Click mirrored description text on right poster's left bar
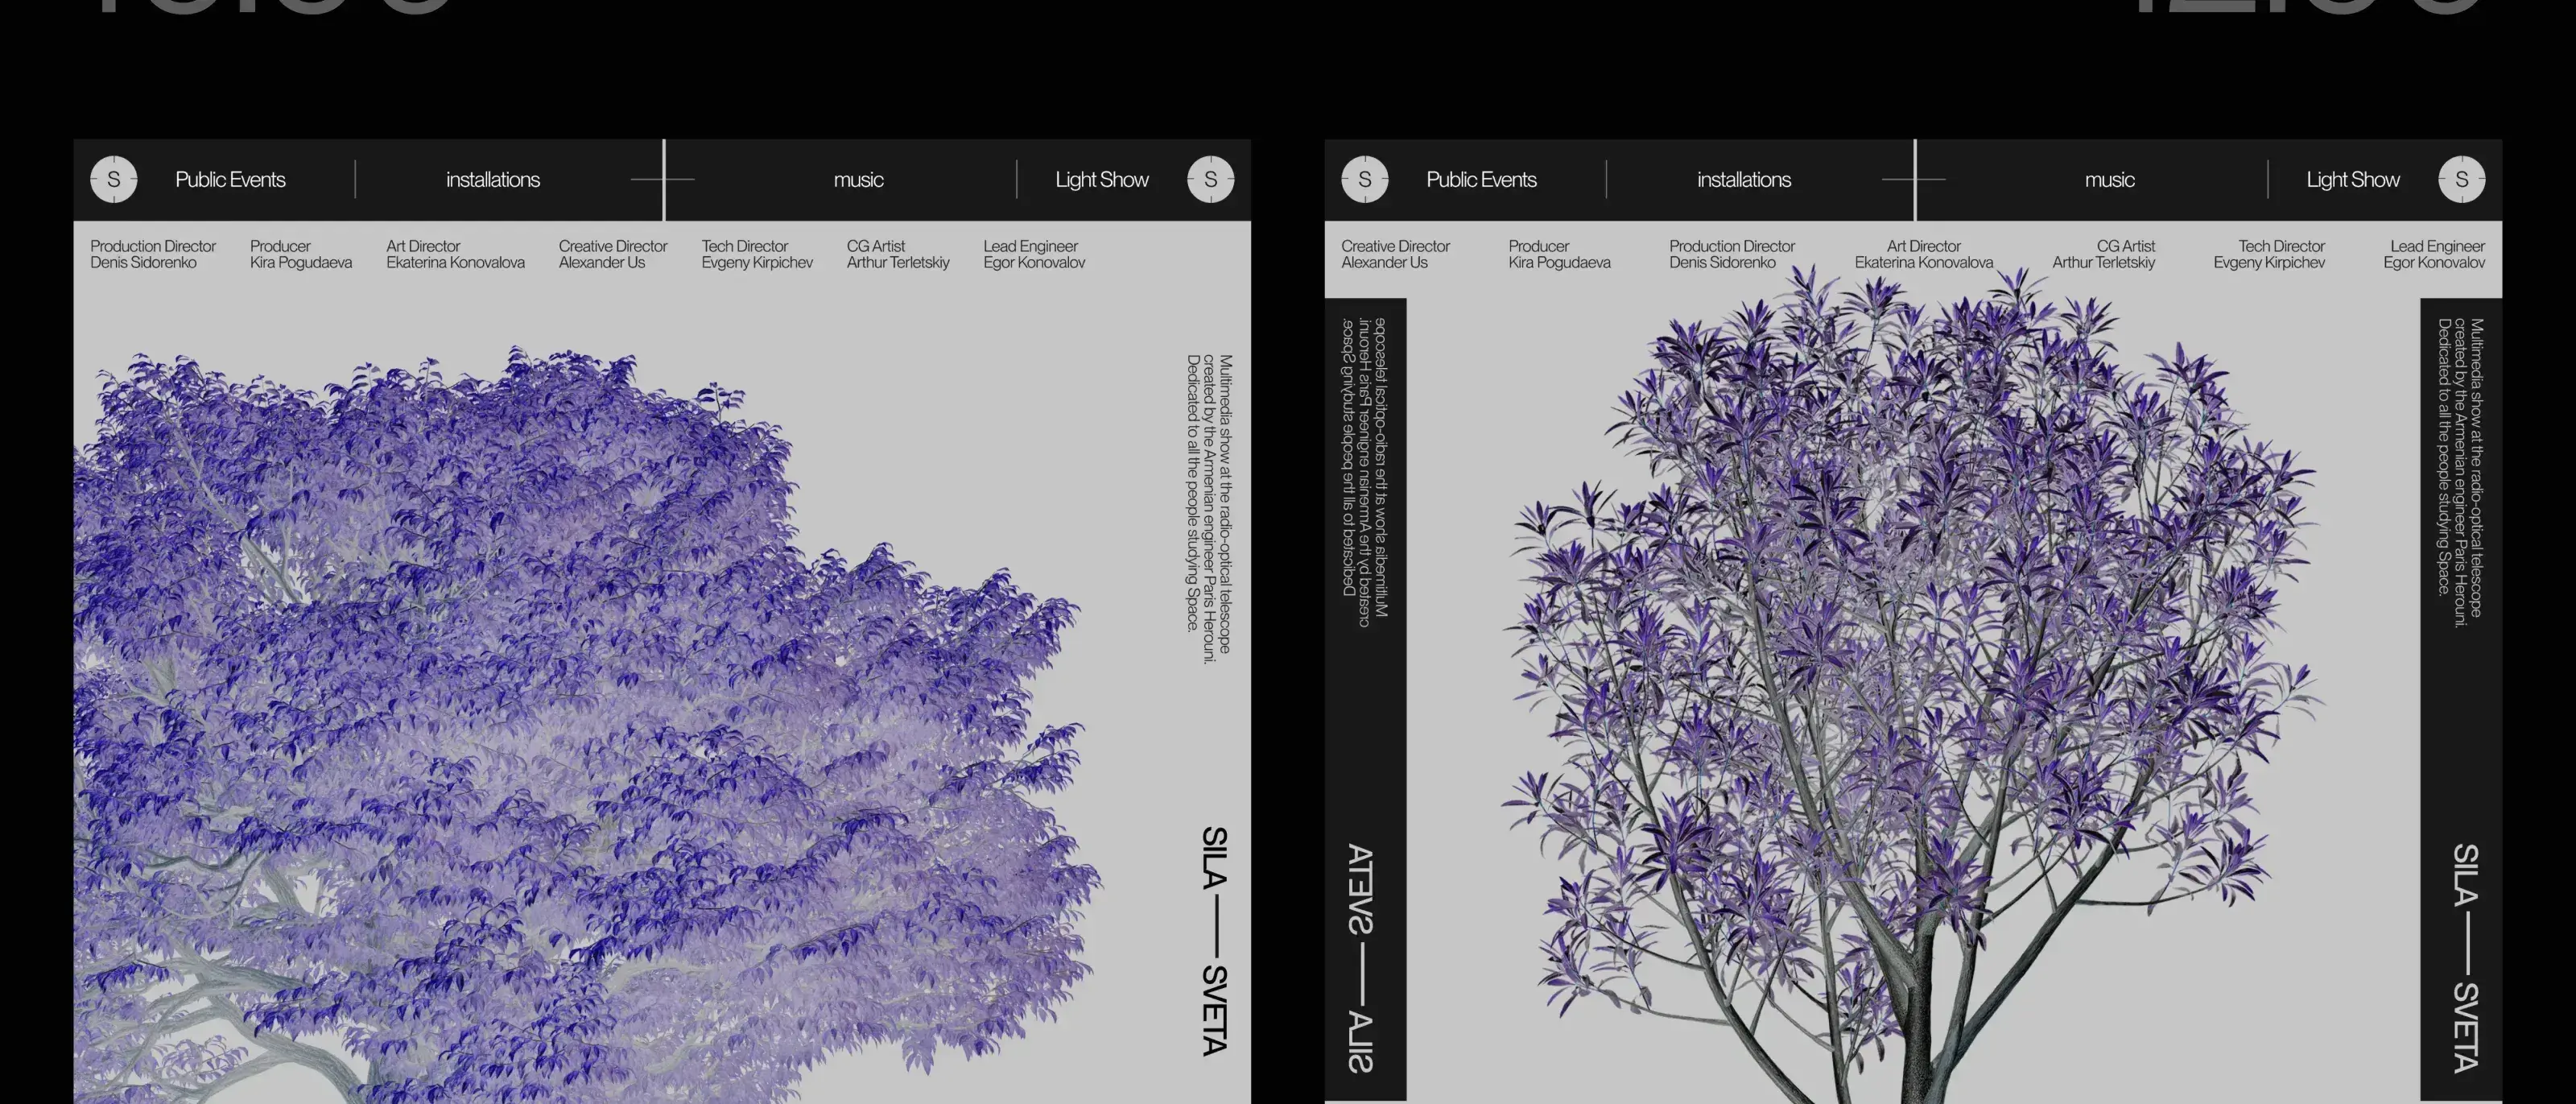Screen dimensions: 2576x1104 (x=1366, y=471)
